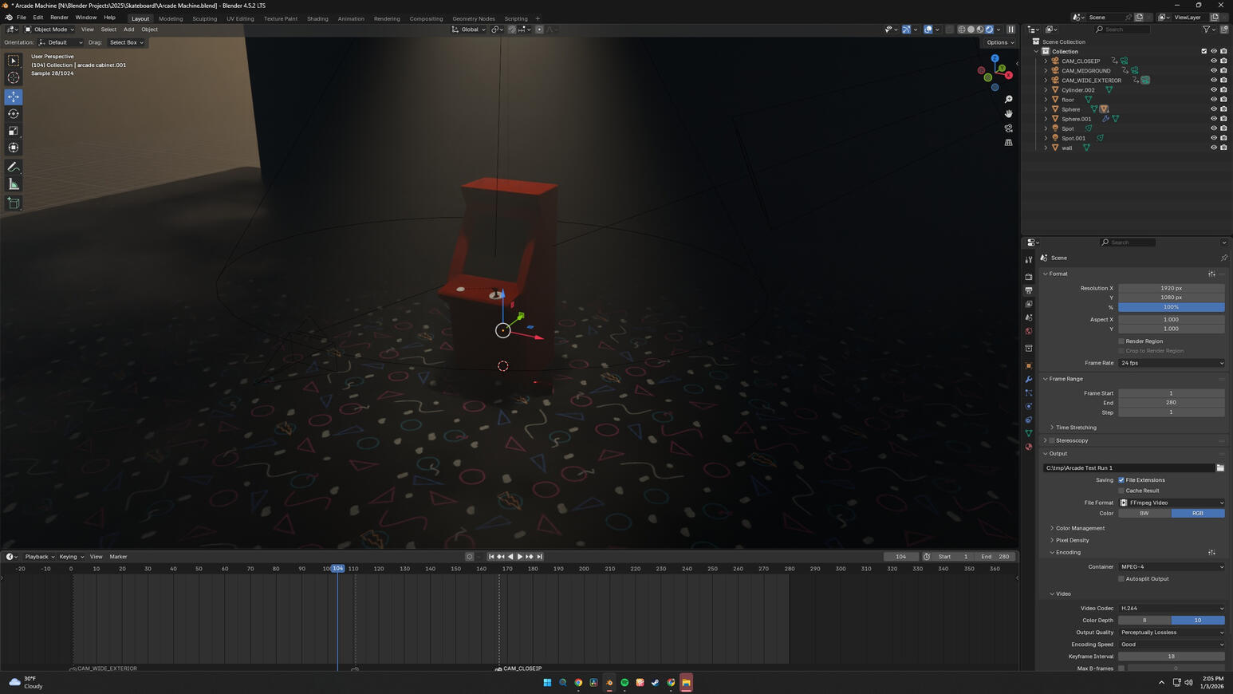1233x694 pixels.
Task: Set output Color to BW
Action: [1144, 514]
